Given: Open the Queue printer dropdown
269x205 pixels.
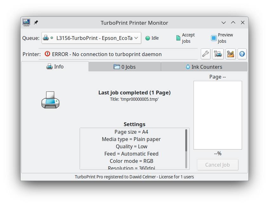Looking at the screenshot, I should click(x=91, y=38).
